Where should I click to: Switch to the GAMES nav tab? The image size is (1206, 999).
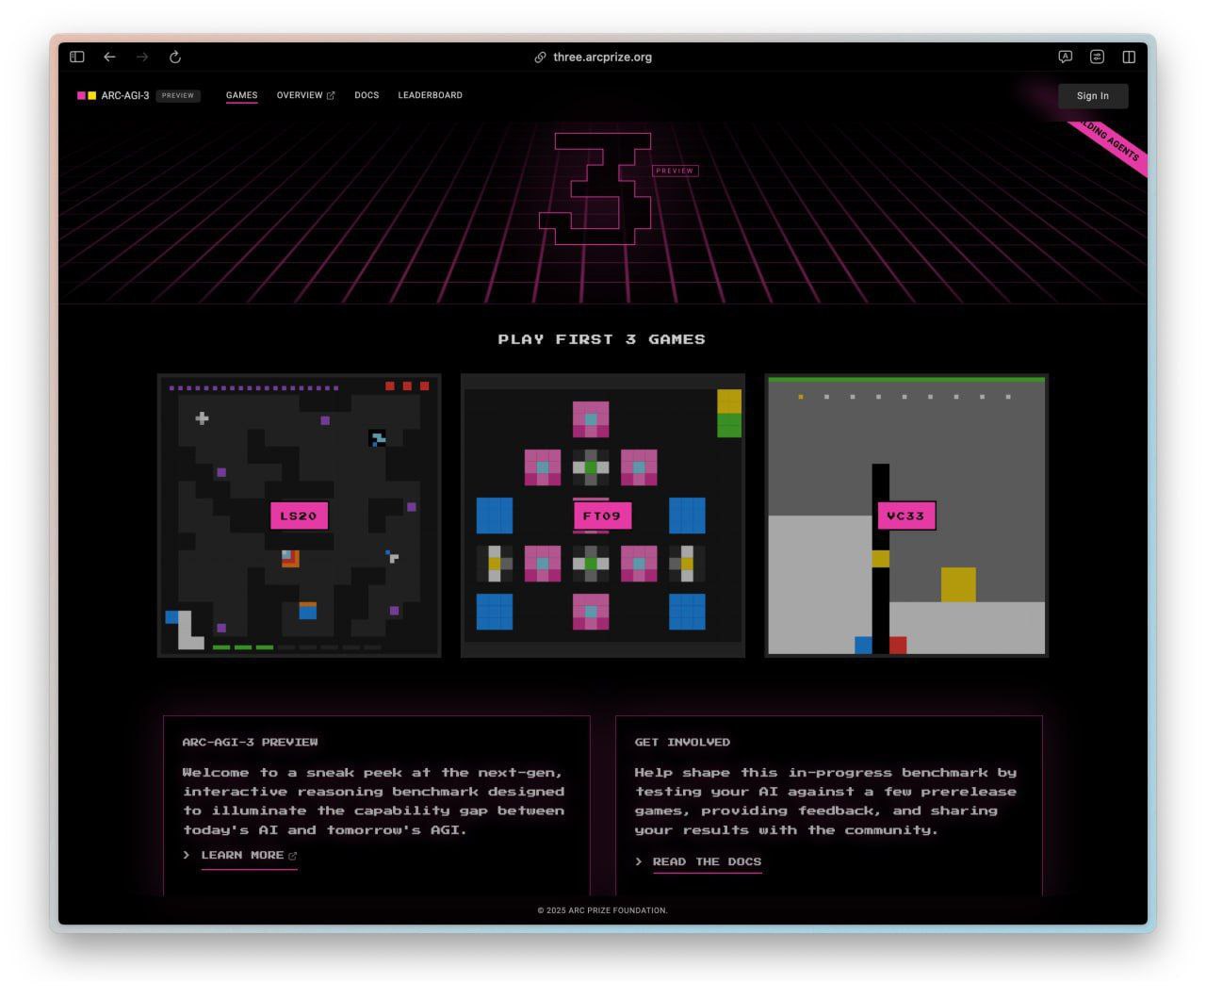click(x=241, y=95)
